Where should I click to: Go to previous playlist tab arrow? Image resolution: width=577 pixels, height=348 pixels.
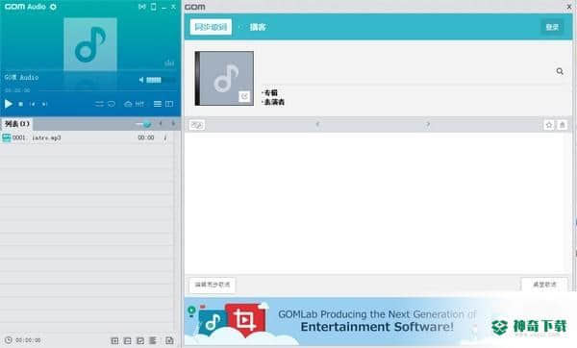click(x=161, y=124)
